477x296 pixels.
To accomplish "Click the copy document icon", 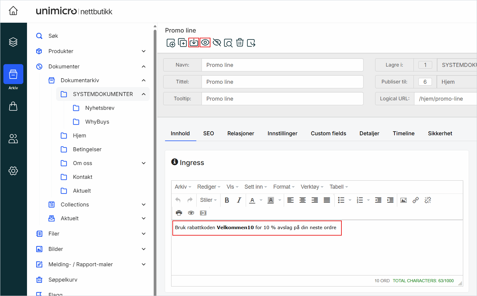I will [182, 43].
